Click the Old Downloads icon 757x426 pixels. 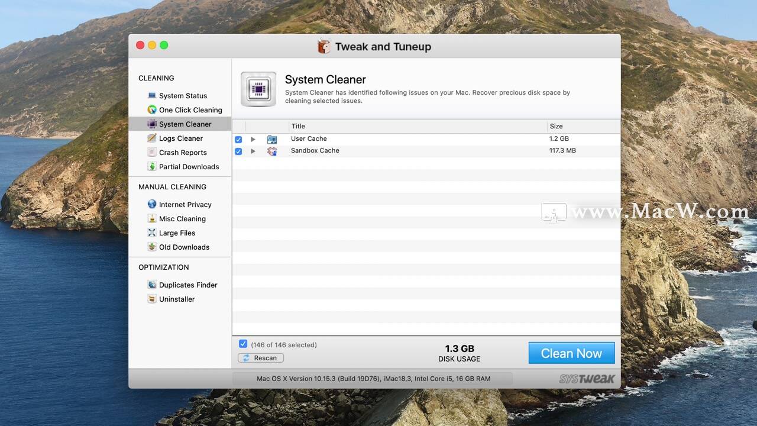point(152,247)
